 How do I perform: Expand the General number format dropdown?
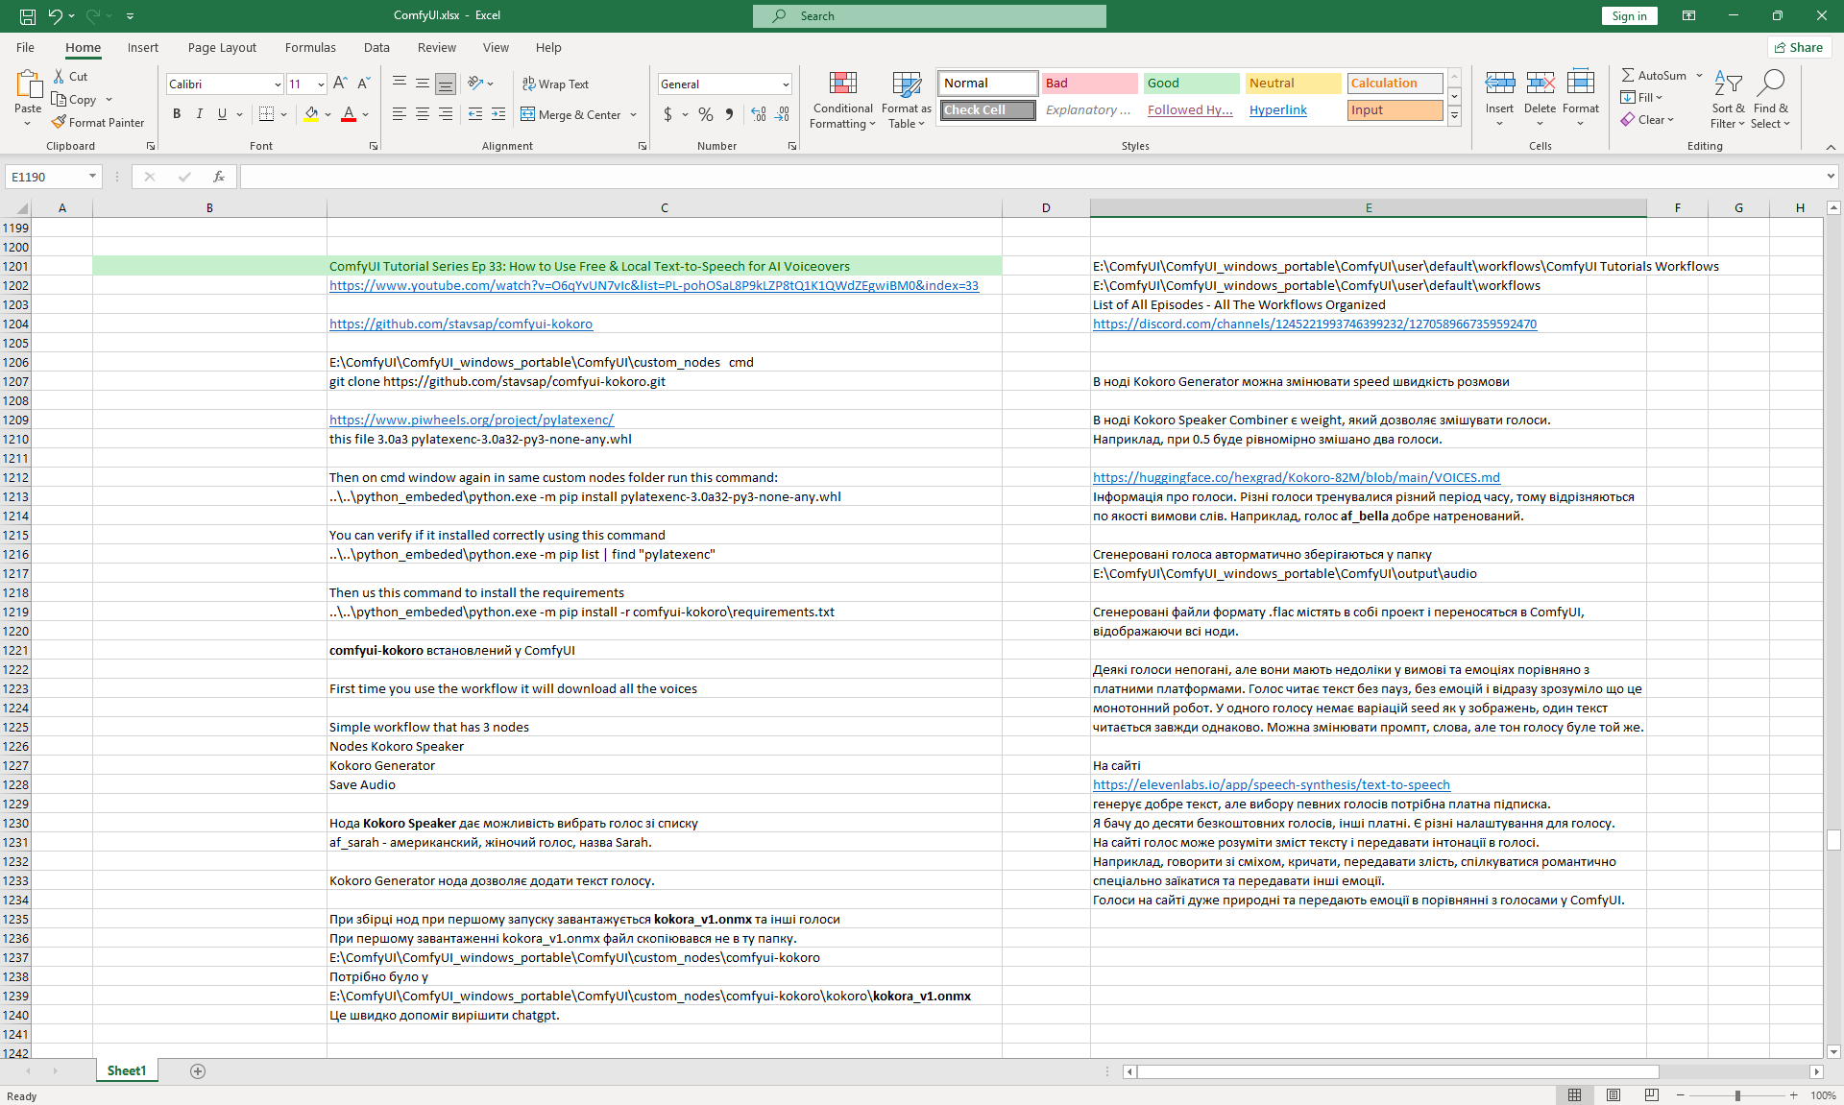pos(786,84)
